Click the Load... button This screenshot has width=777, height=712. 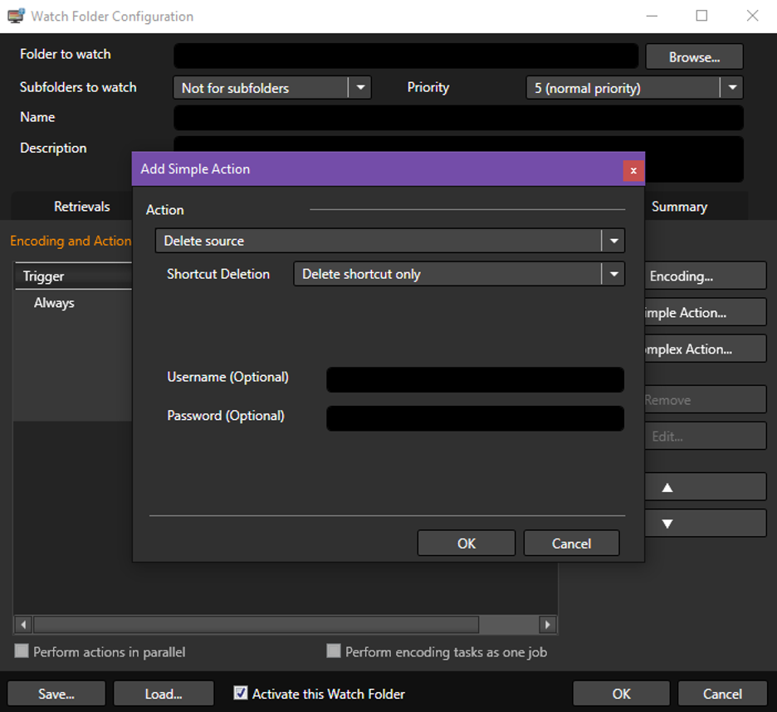tap(164, 694)
